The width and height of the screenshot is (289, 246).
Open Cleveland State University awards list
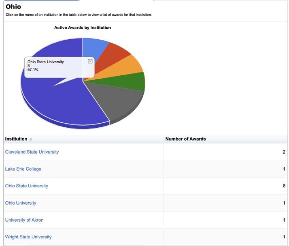[x=32, y=152]
